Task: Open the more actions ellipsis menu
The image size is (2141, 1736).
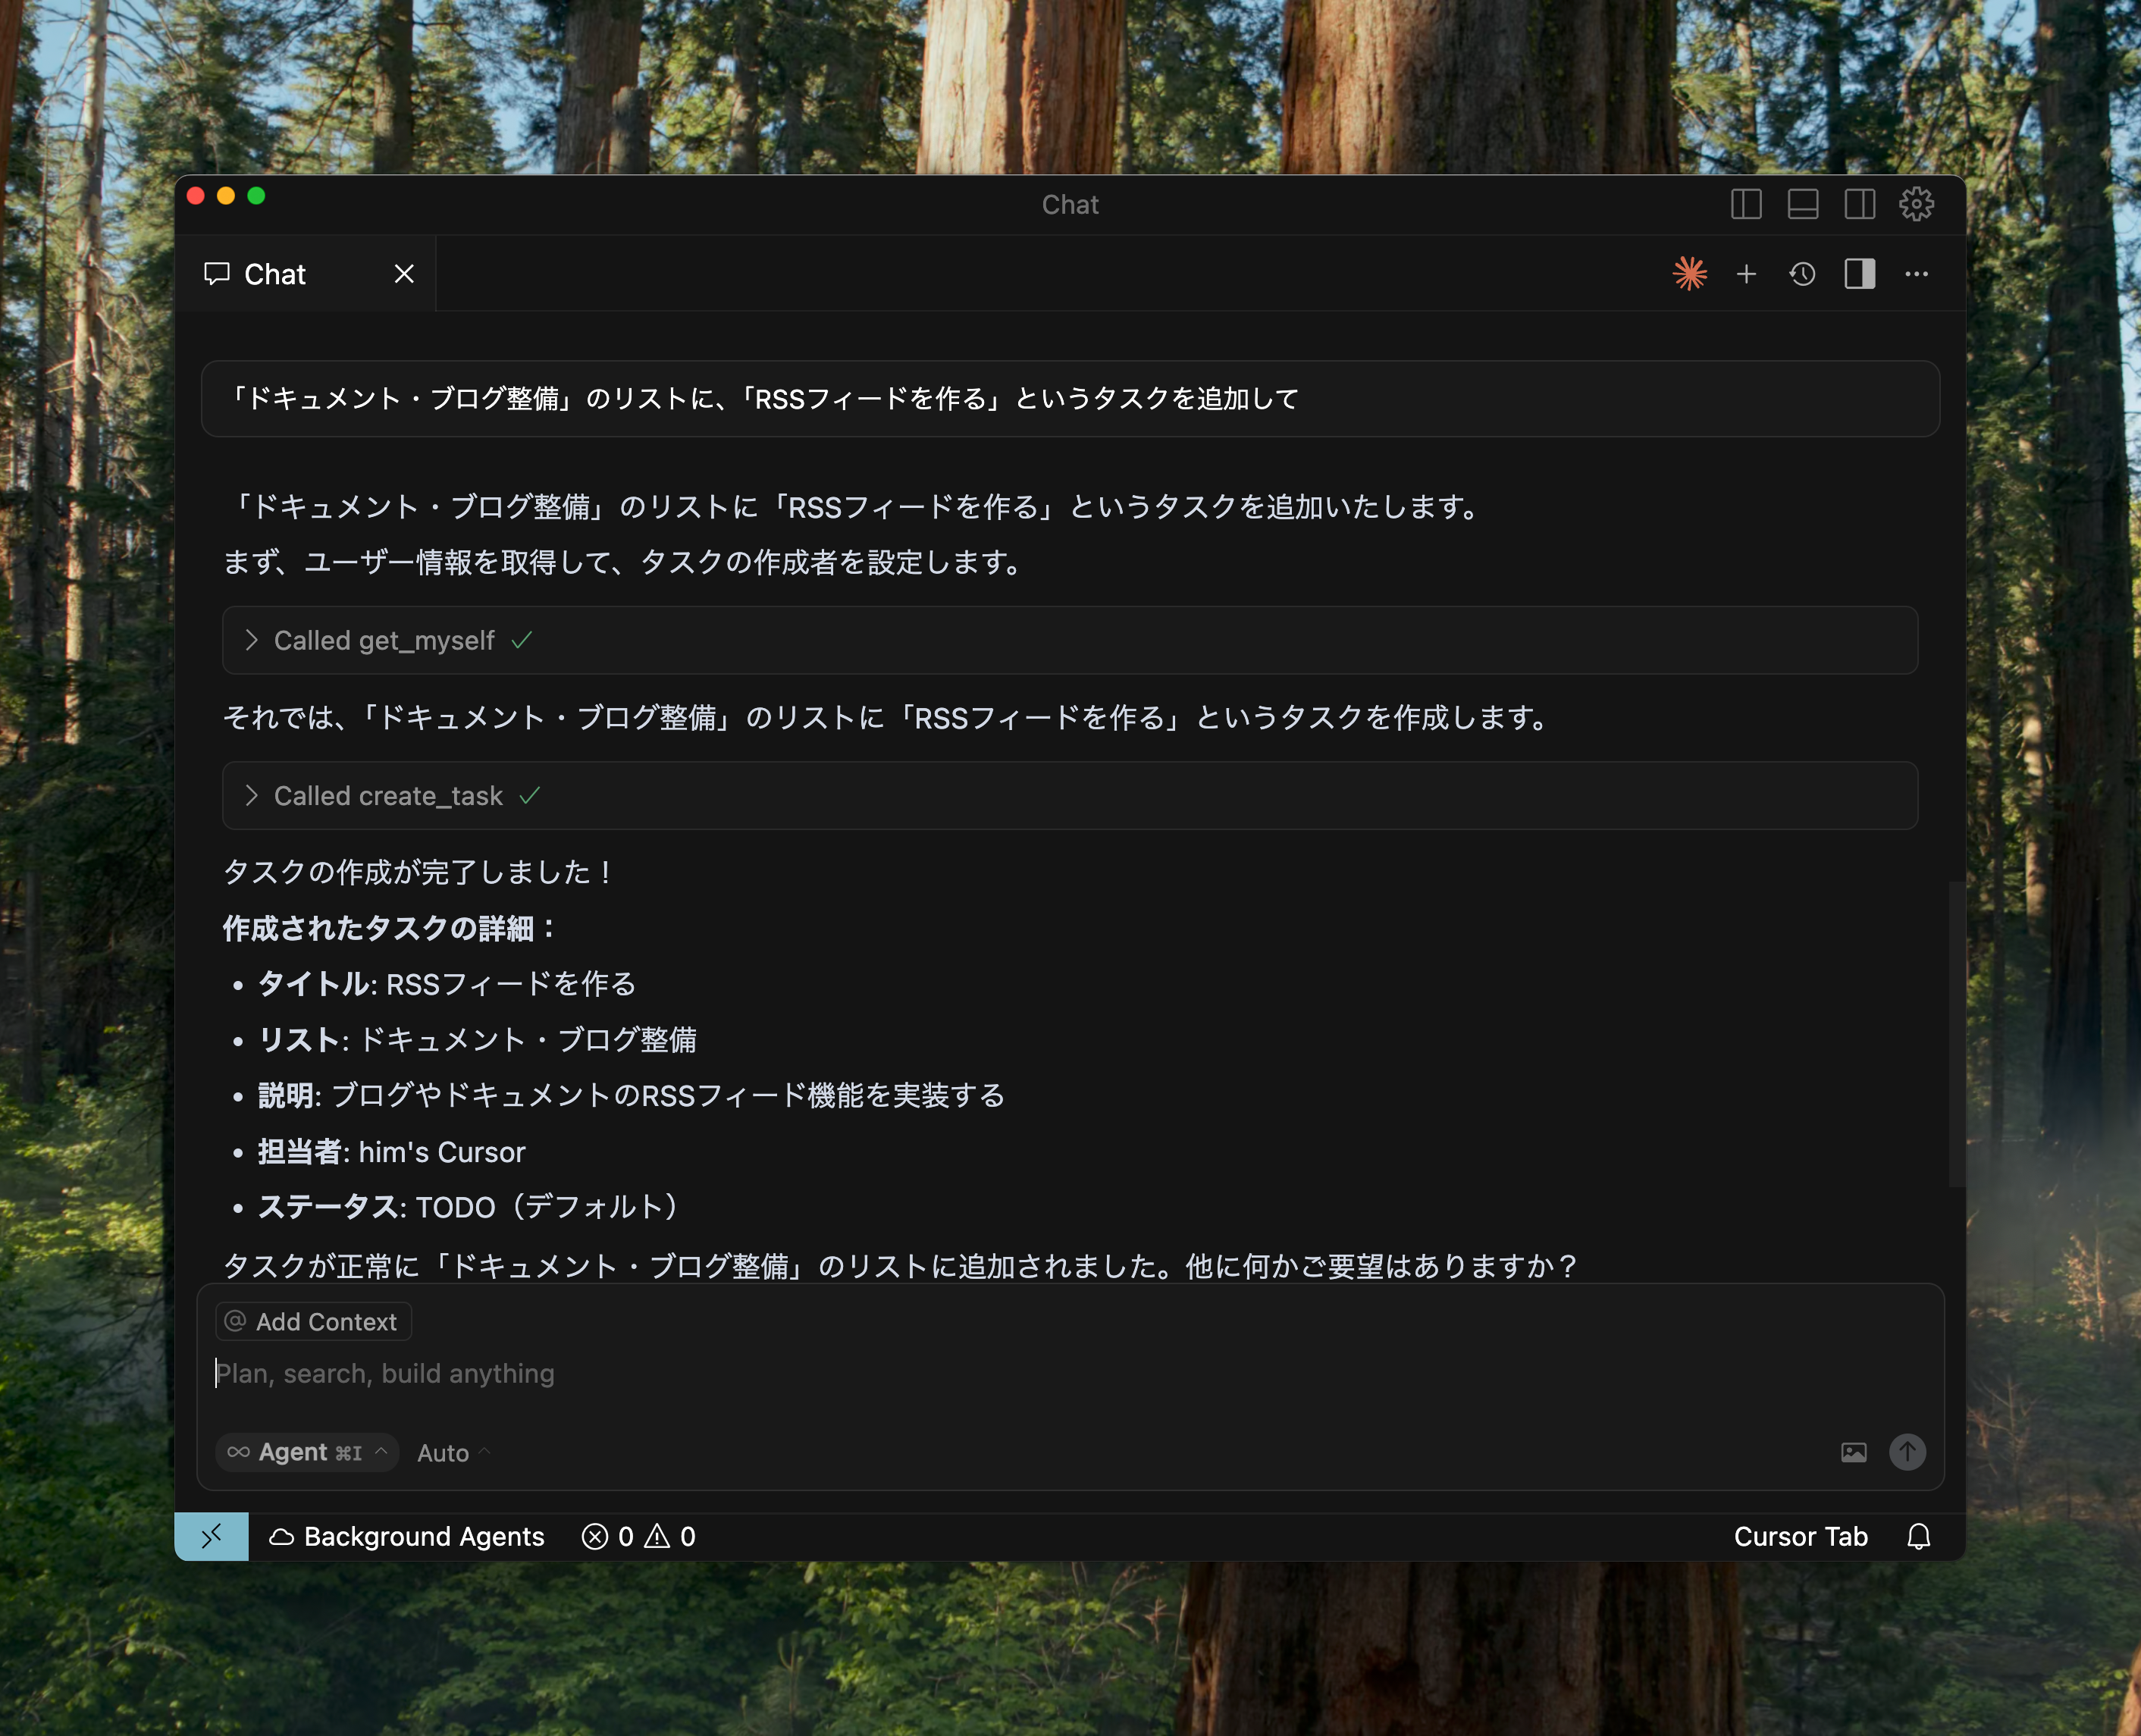Action: coord(1916,274)
